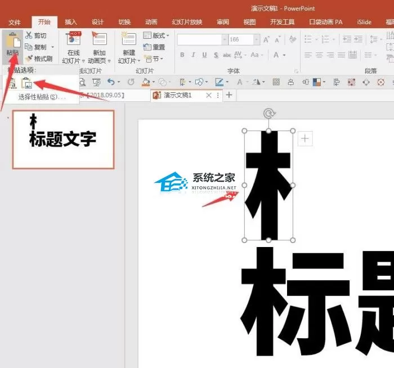Open the iSlide ribbon tab
Image resolution: width=394 pixels, height=368 pixels.
(364, 22)
